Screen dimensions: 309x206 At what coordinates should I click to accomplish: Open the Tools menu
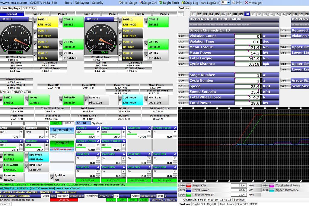click(68, 3)
